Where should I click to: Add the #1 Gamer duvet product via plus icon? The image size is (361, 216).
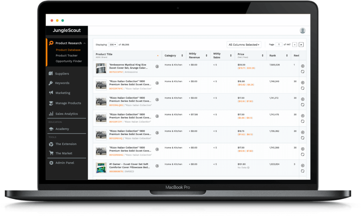tap(302, 166)
